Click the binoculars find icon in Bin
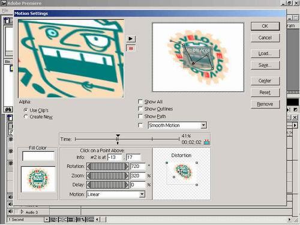This screenshot has width=300, height=225. (8, 109)
